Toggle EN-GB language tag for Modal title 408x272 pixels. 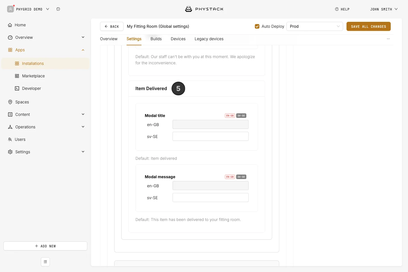tap(230, 116)
